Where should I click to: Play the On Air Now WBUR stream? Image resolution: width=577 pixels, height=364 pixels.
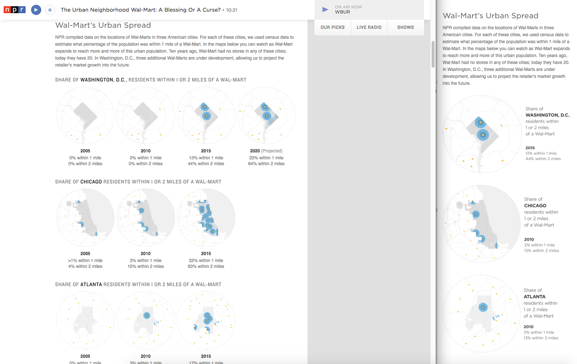[x=325, y=10]
